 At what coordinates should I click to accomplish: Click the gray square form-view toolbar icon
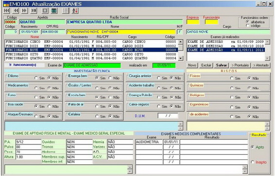tap(45, 11)
